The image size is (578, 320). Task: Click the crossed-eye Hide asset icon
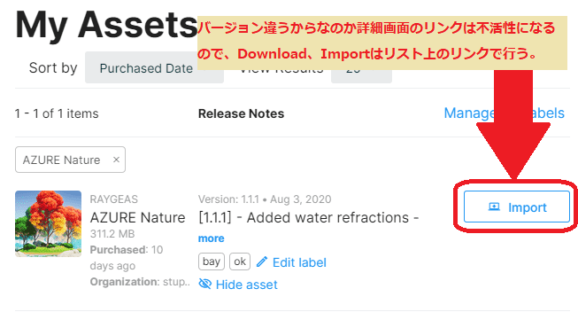point(205,284)
